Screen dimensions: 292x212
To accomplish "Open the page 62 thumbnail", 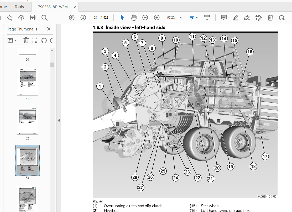I will coord(27,121).
